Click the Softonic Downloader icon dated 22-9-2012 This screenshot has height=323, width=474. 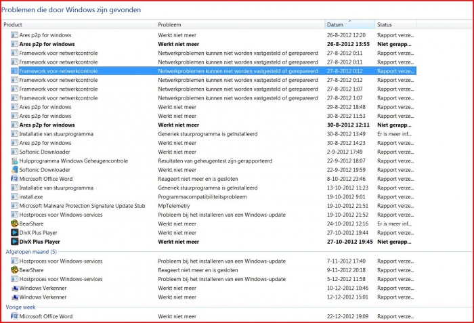(x=14, y=170)
